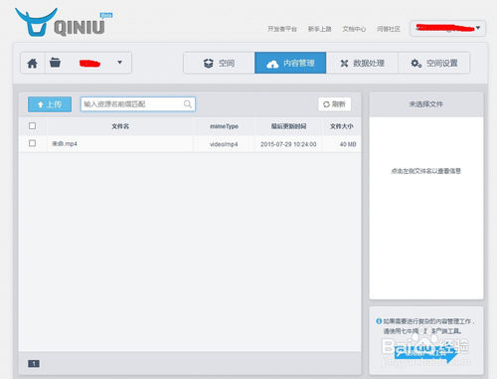The image size is (497, 379).
Task: Switch to the 内容管理 tab
Action: click(x=290, y=63)
